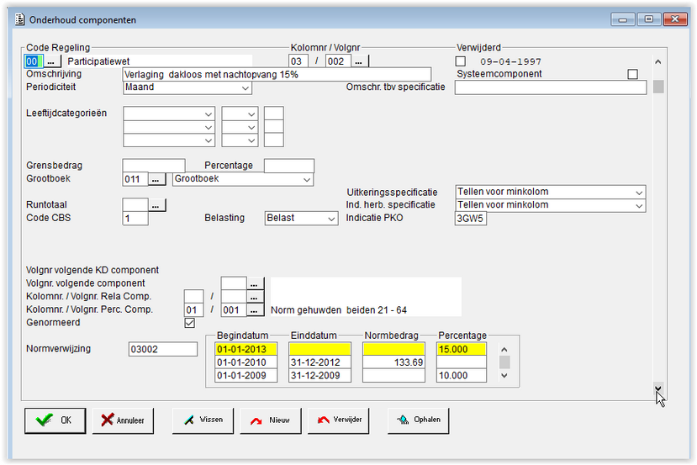Select Begindatum cell 01-01-2010
The image size is (697, 465).
[x=246, y=362]
